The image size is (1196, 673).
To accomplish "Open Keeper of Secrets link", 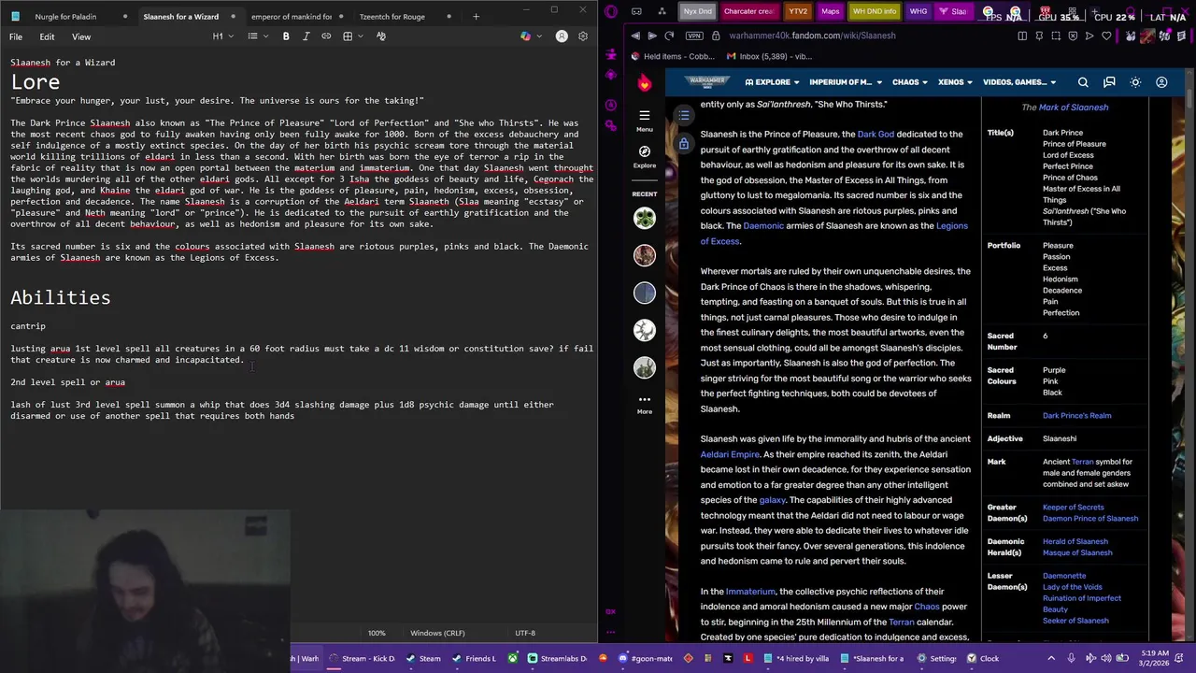I will point(1074,508).
